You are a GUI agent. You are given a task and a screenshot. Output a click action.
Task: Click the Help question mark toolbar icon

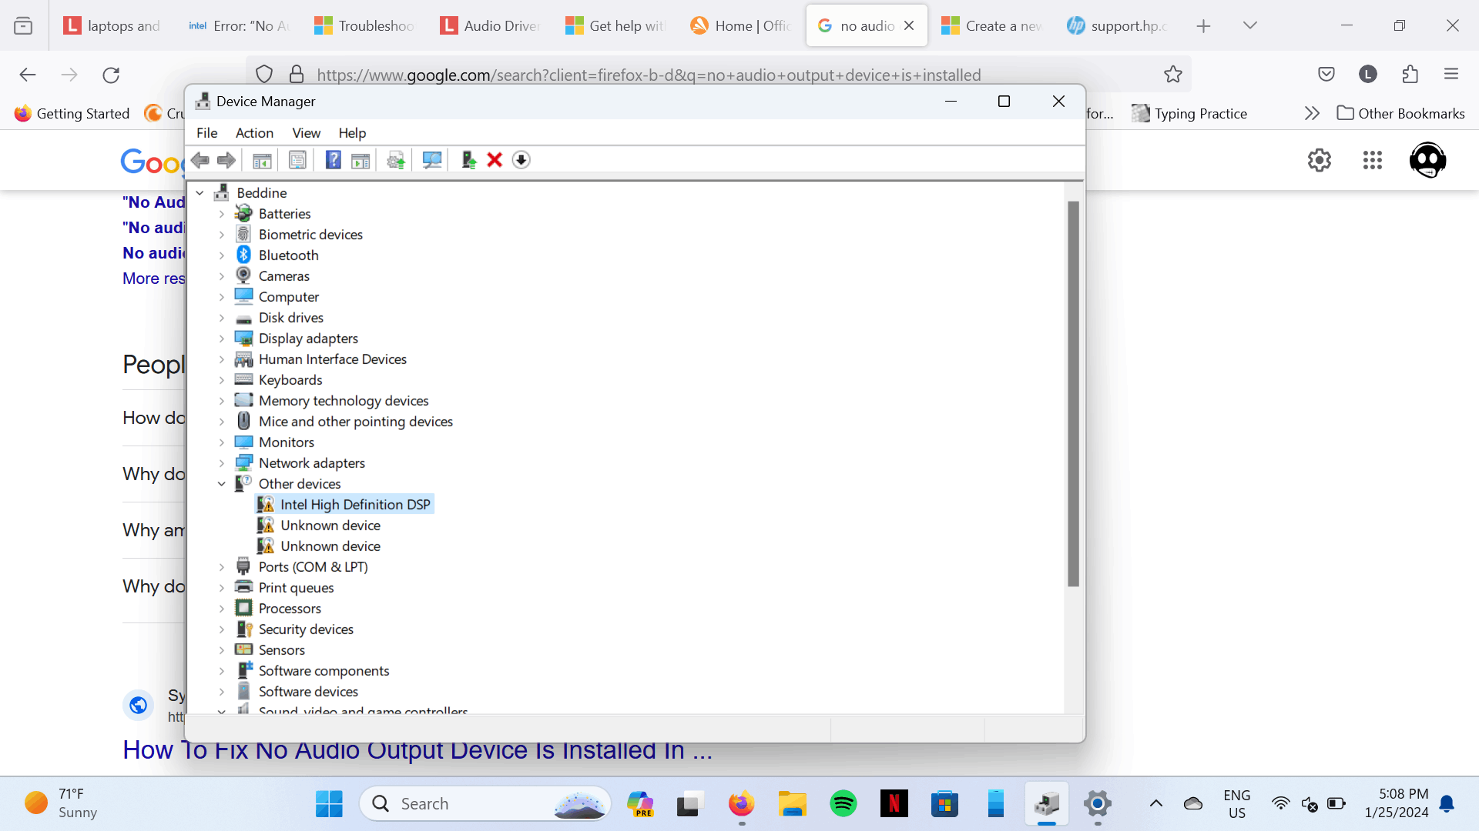point(334,159)
